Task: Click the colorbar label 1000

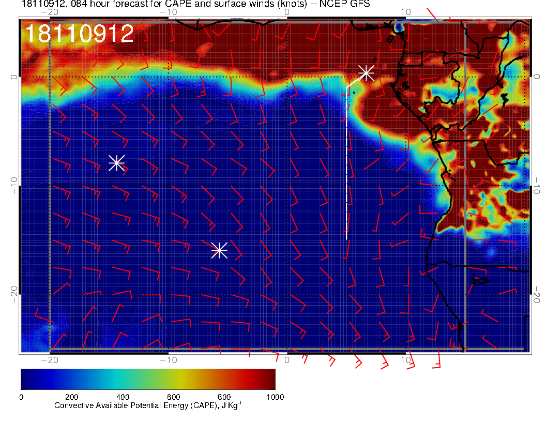Action: pyautogui.click(x=275, y=397)
